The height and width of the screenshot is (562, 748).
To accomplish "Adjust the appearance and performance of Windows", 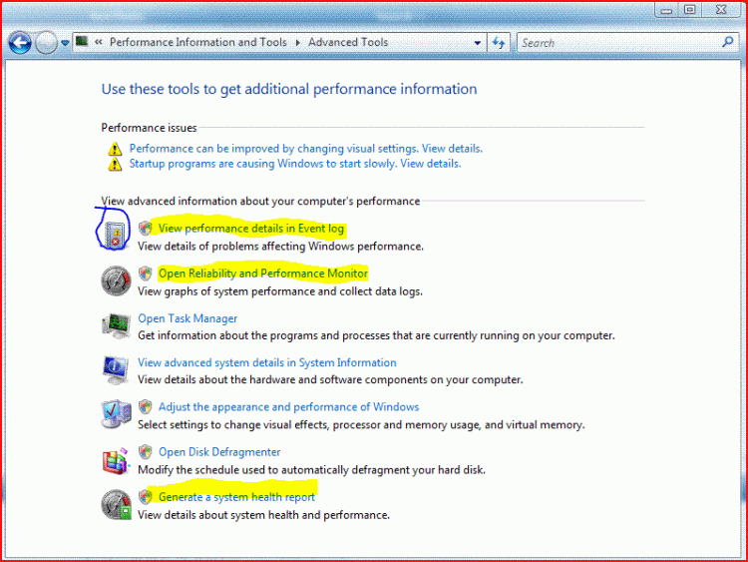I will [288, 407].
